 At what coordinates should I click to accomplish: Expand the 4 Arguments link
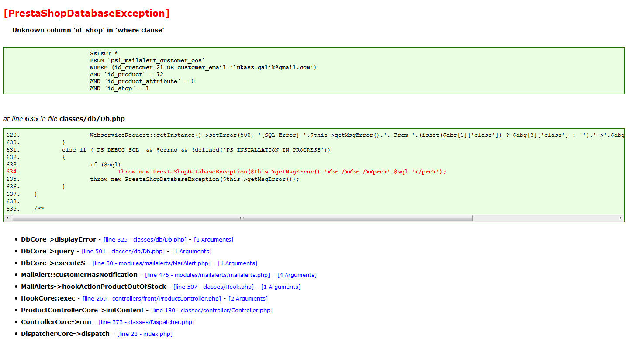pos(297,275)
